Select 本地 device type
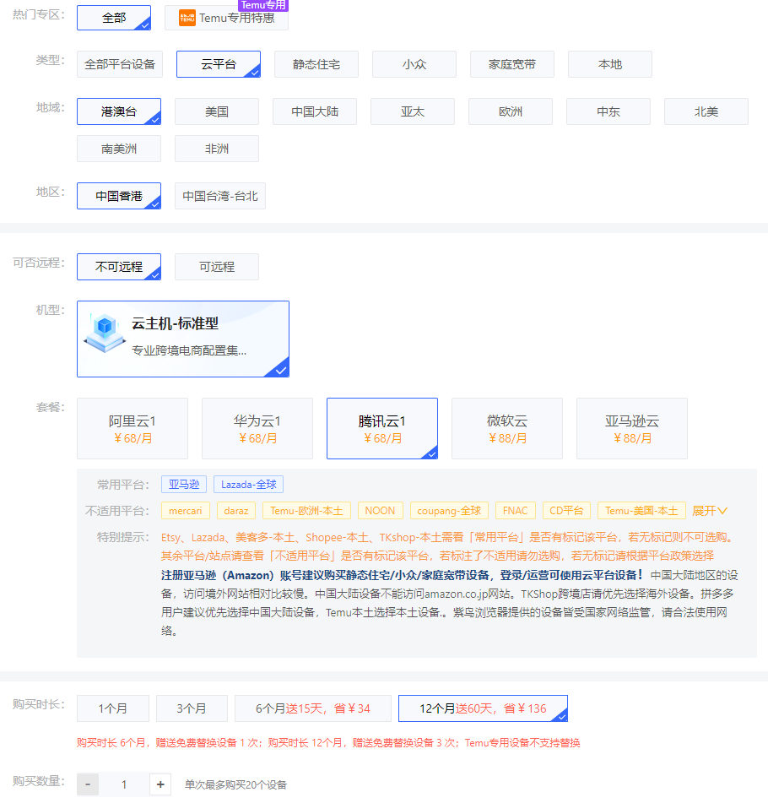This screenshot has height=803, width=768. (x=610, y=64)
